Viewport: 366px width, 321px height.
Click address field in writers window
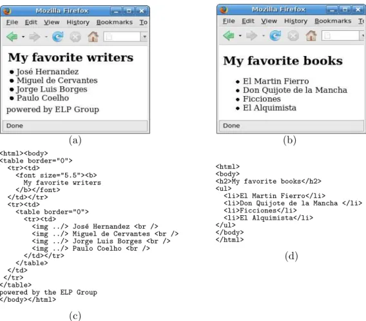[122, 37]
